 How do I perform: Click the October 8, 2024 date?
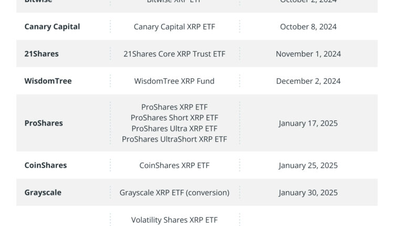coord(308,27)
